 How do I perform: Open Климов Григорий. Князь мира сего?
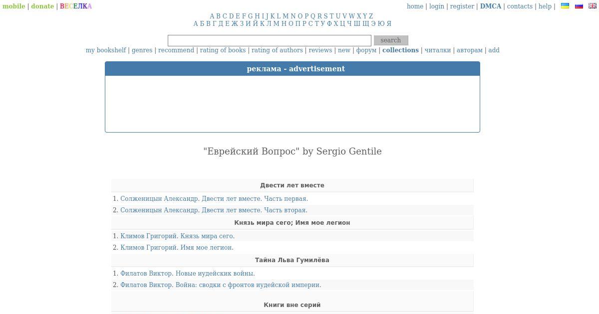[177, 236]
